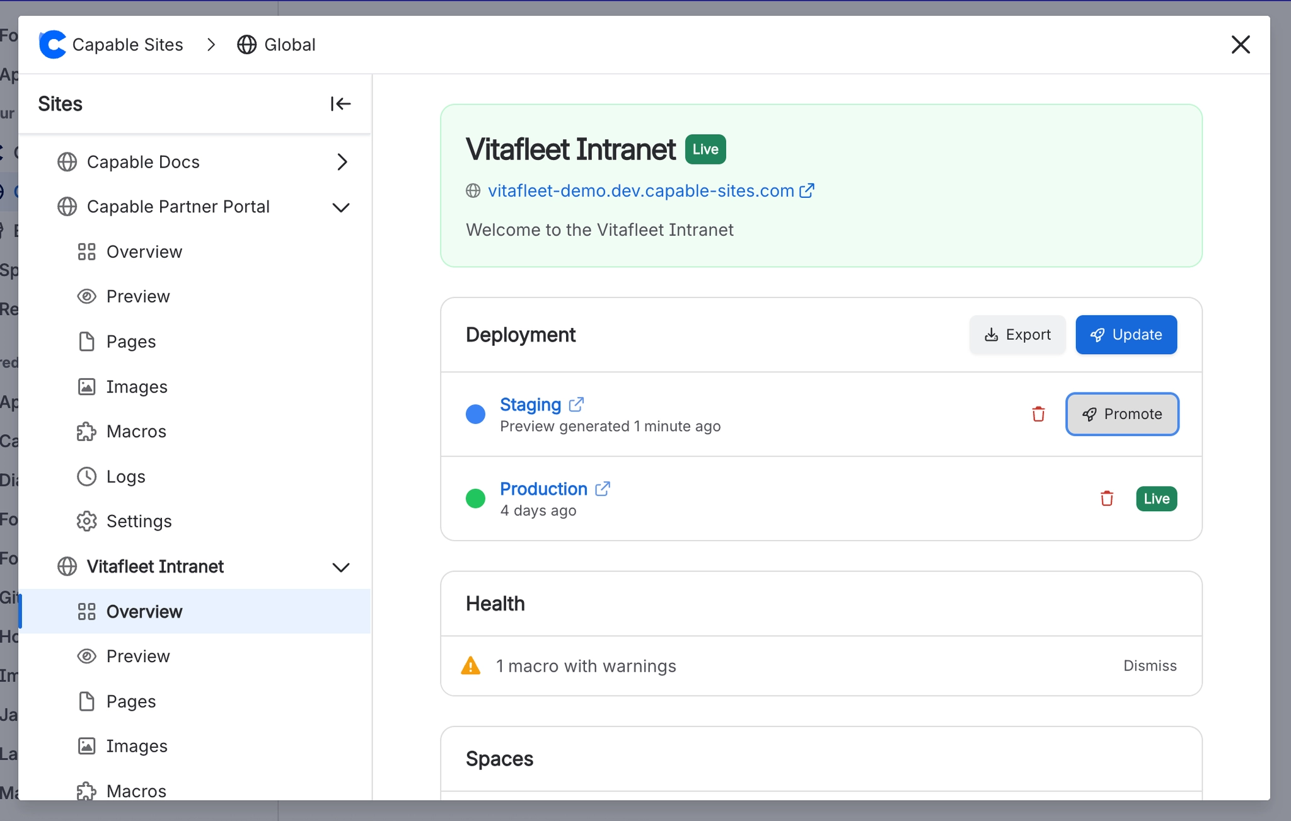1291x821 pixels.
Task: Click the globe icon beside Capable Partner Portal
Action: [x=67, y=207]
